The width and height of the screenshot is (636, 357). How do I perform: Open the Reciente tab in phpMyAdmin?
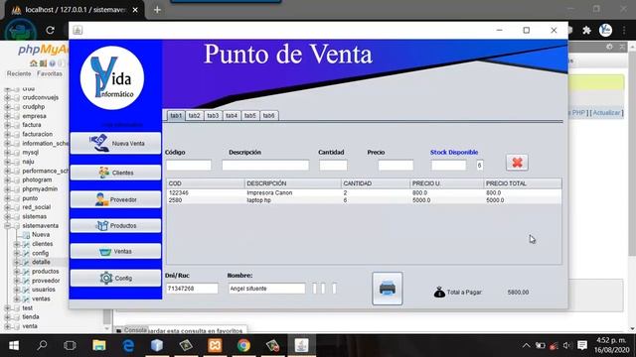(19, 73)
